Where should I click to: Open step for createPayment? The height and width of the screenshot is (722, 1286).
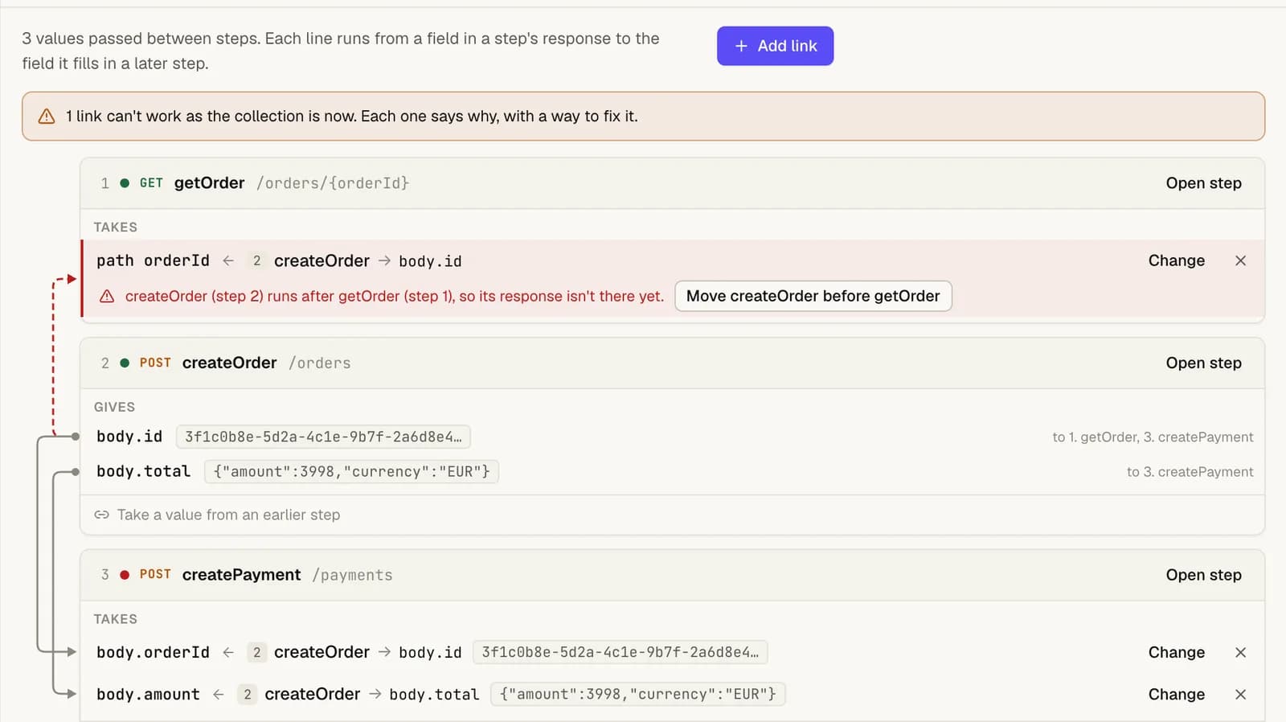1203,575
